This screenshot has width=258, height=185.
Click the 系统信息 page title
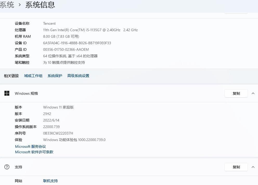[x=40, y=5]
